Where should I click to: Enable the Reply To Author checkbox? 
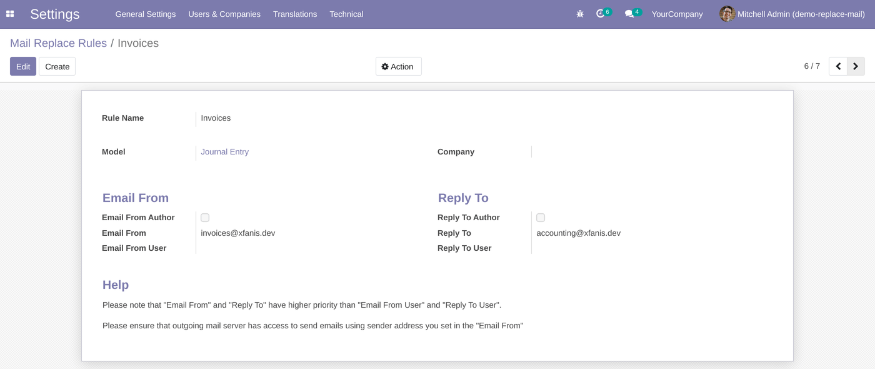[541, 218]
